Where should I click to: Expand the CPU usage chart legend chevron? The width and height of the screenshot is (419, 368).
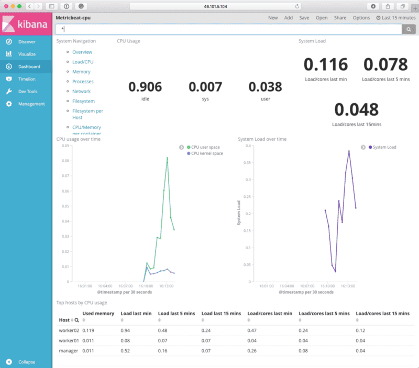[x=181, y=147]
